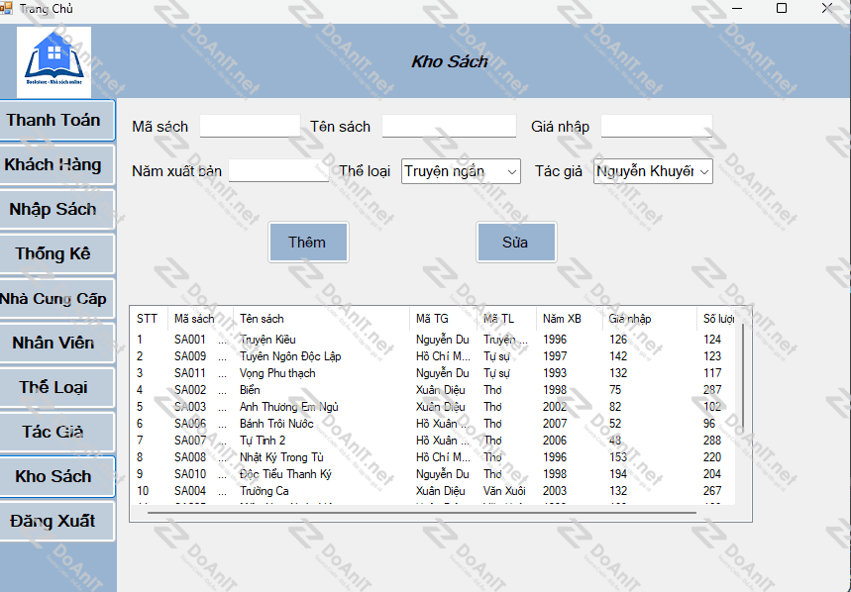The image size is (851, 592).
Task: Open Nhập Sách from sidebar
Action: click(56, 209)
